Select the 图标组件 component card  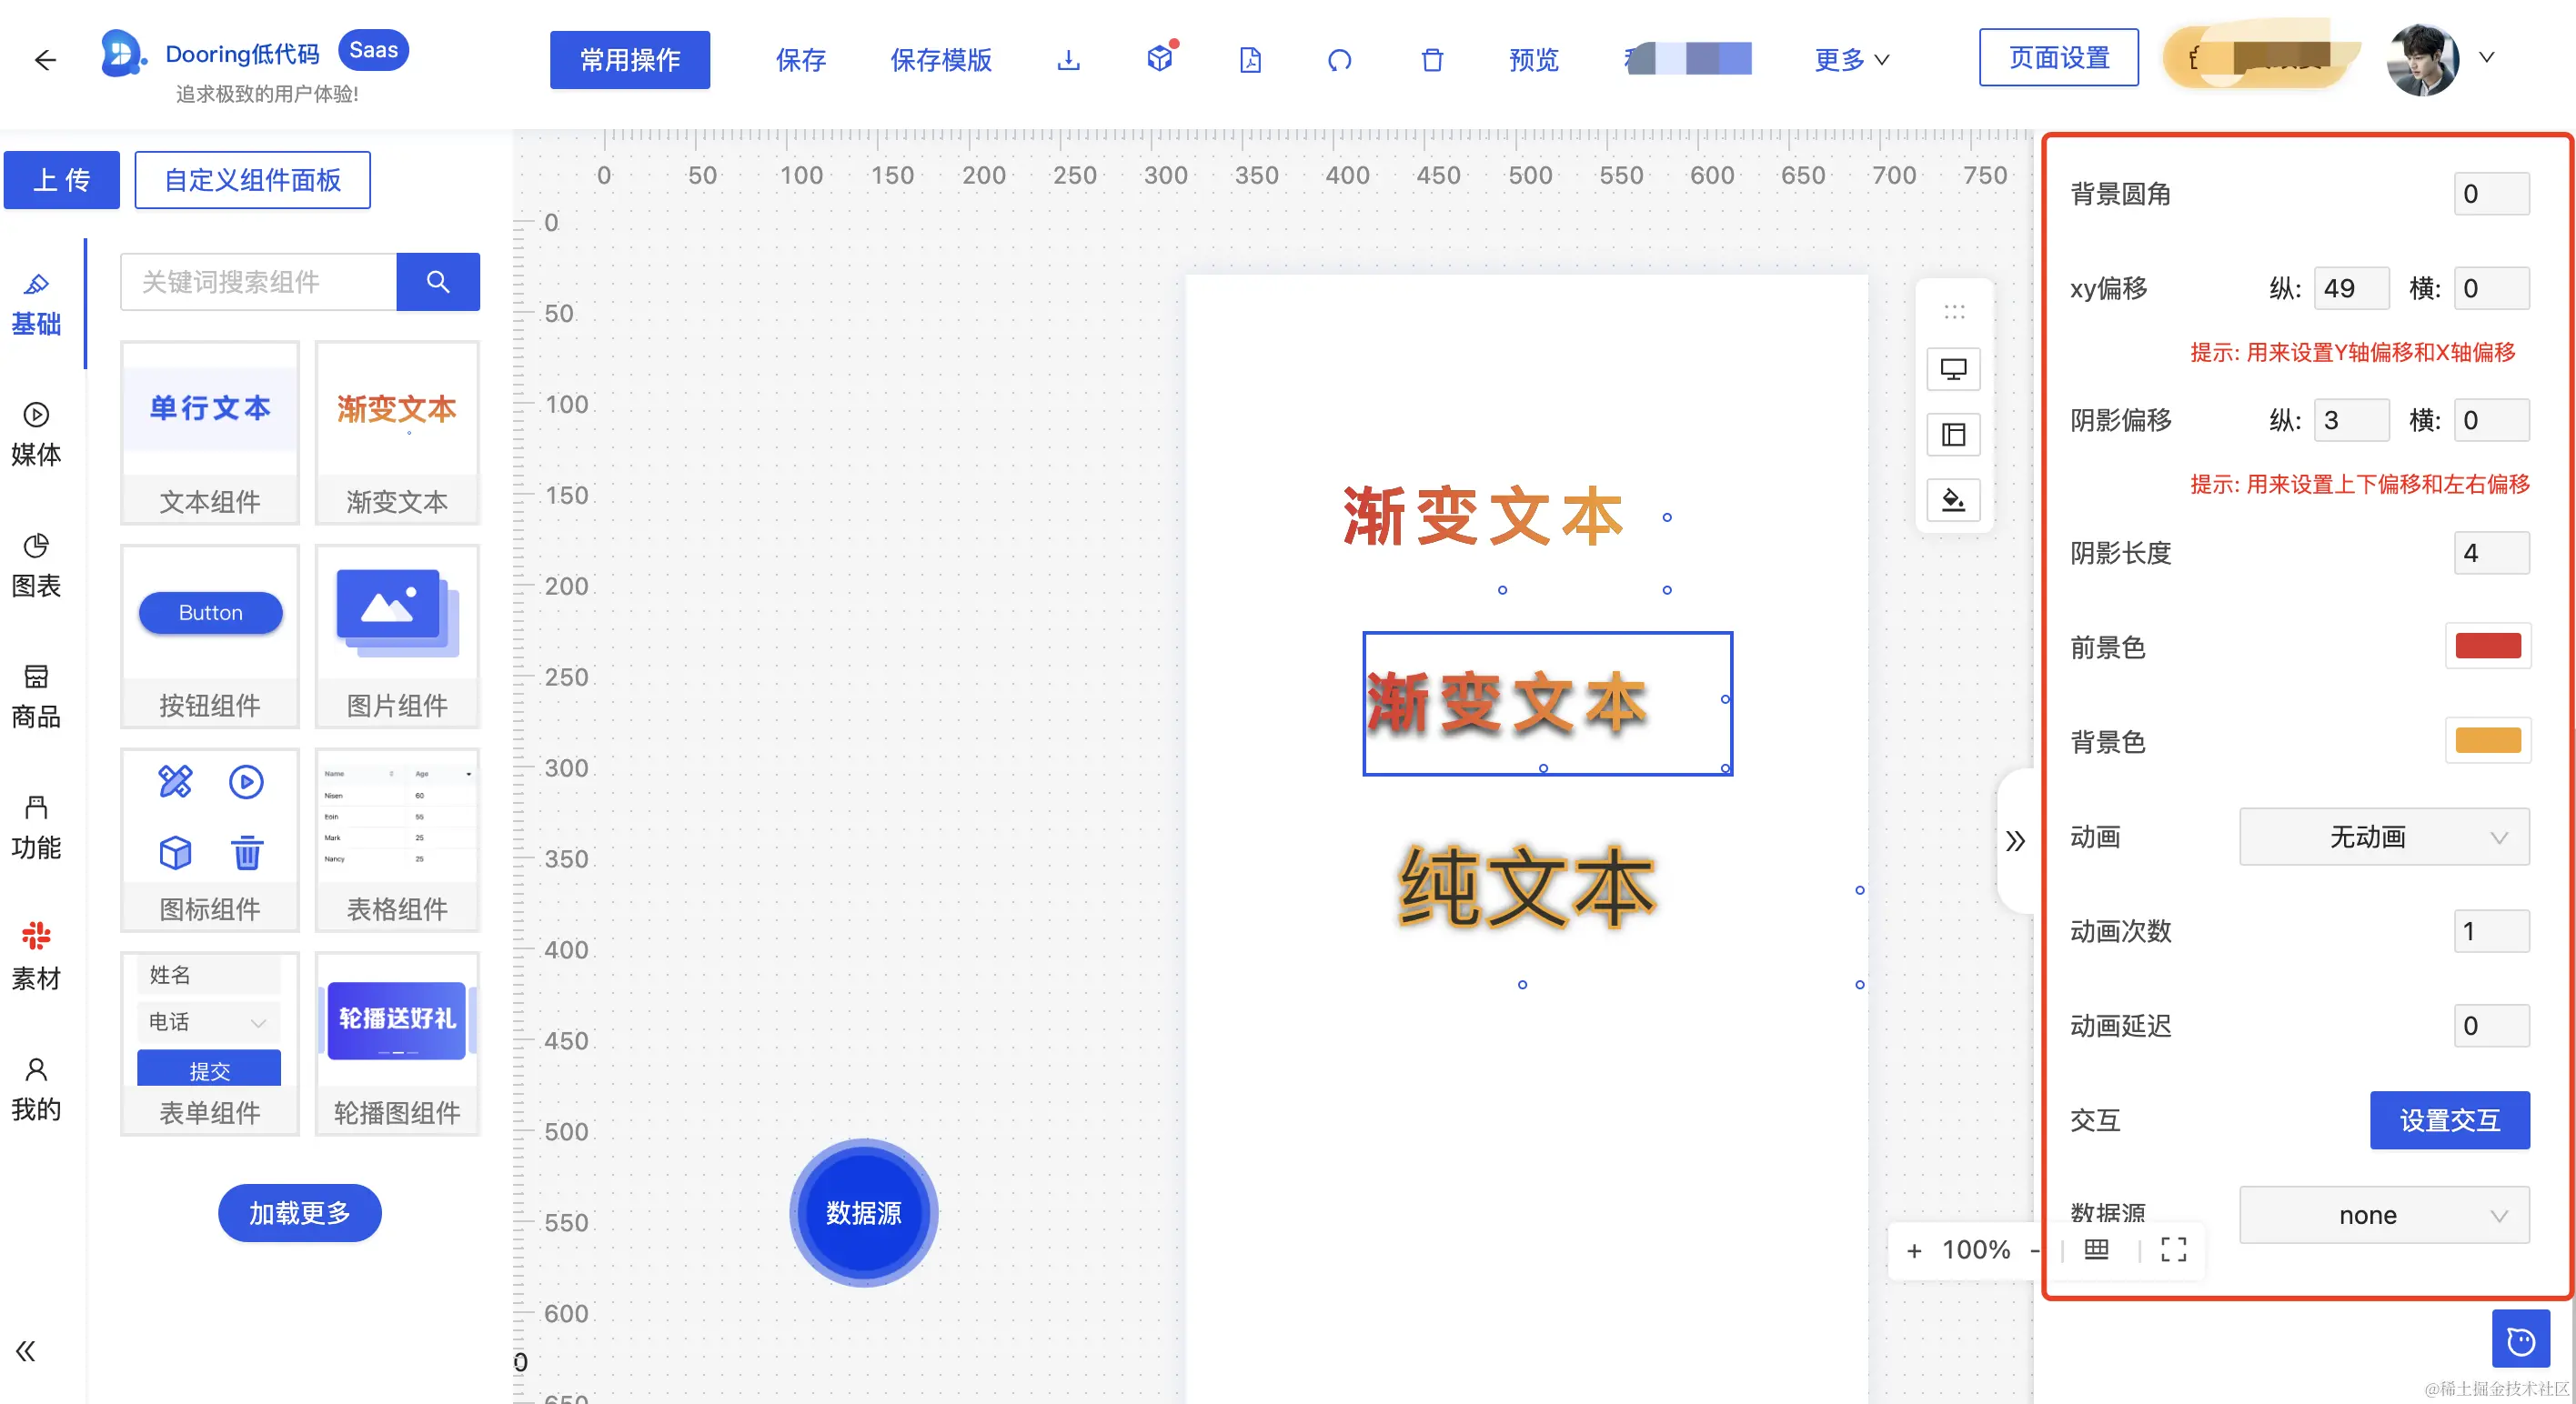(x=210, y=841)
